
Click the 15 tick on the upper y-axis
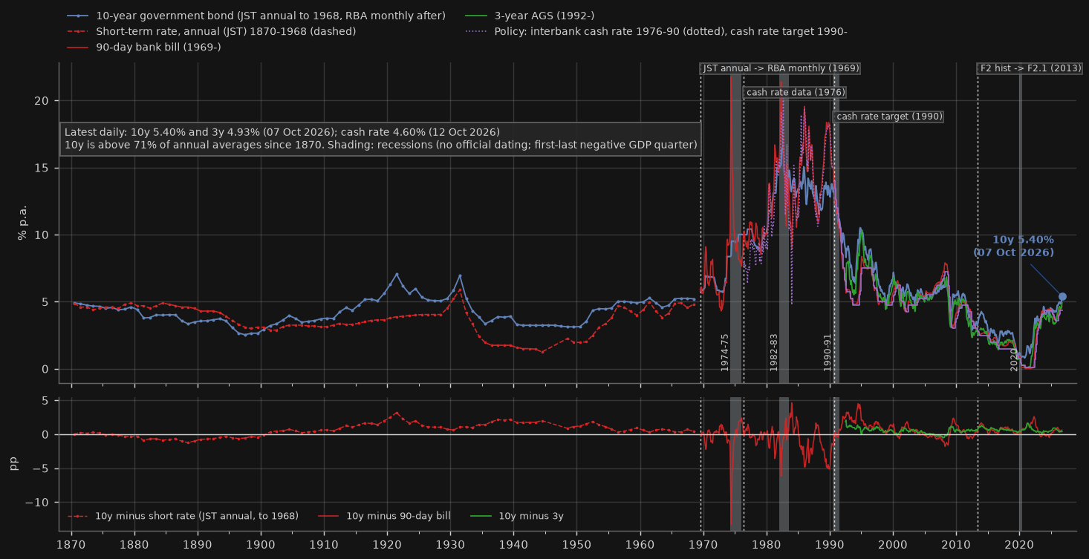(43, 168)
